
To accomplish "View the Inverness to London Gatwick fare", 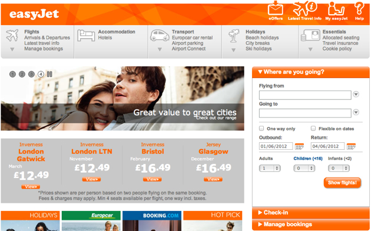I will click(31, 186).
